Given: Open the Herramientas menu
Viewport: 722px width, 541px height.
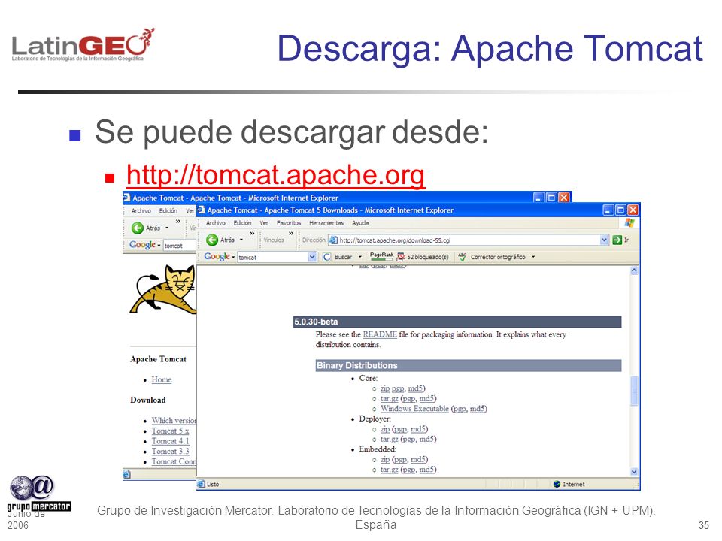Looking at the screenshot, I should tap(326, 223).
